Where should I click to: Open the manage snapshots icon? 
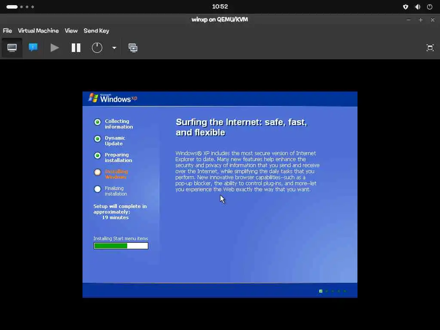[133, 48]
